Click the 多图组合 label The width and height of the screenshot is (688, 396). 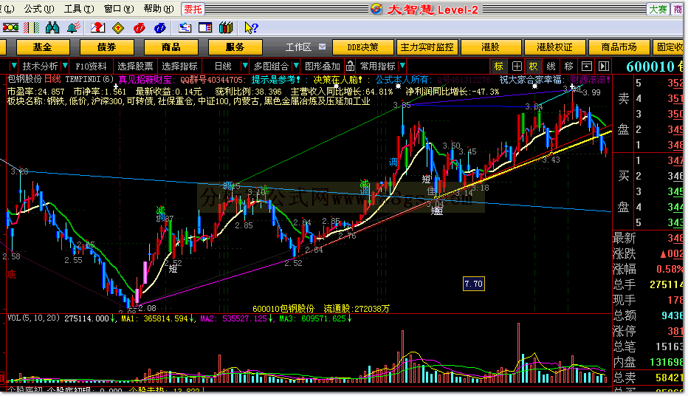271,66
